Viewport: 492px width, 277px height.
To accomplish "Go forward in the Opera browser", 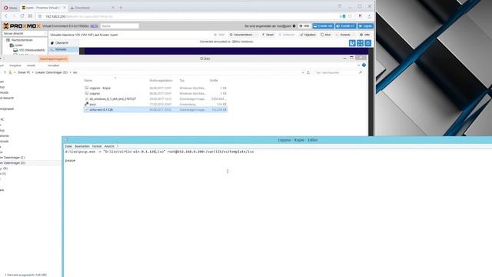I will coord(14,16).
